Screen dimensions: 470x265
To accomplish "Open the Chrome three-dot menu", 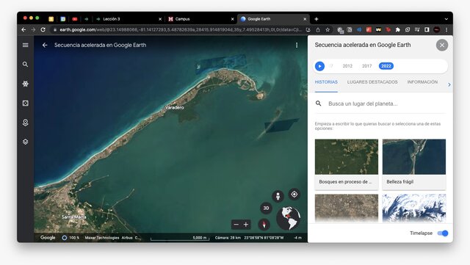I will point(446,29).
